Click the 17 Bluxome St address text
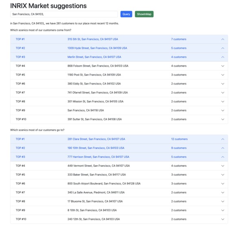The height and width of the screenshot is (233, 250). (x=95, y=201)
